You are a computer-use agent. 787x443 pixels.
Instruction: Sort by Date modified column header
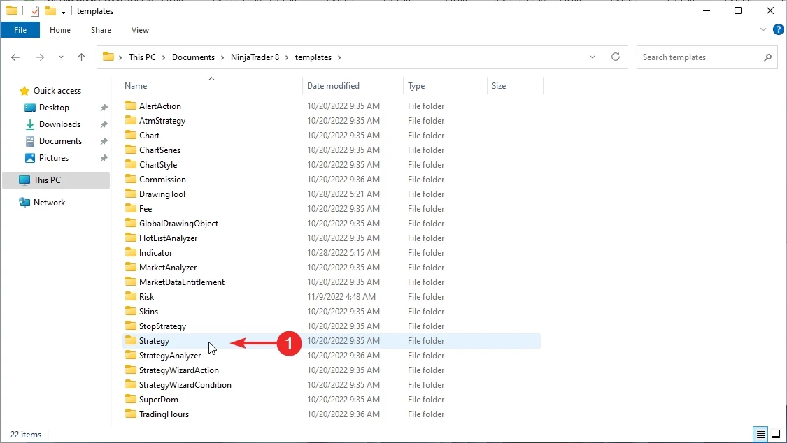(333, 86)
